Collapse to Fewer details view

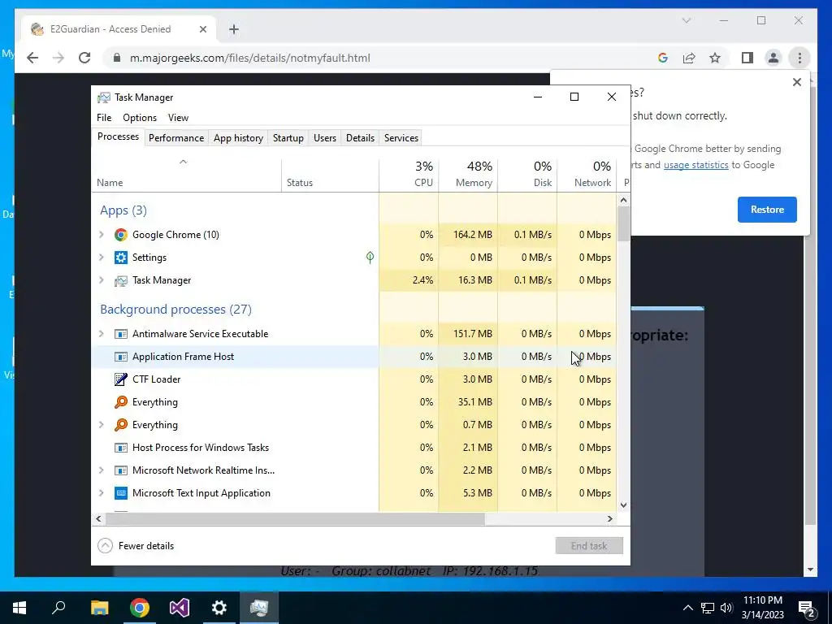point(136,546)
